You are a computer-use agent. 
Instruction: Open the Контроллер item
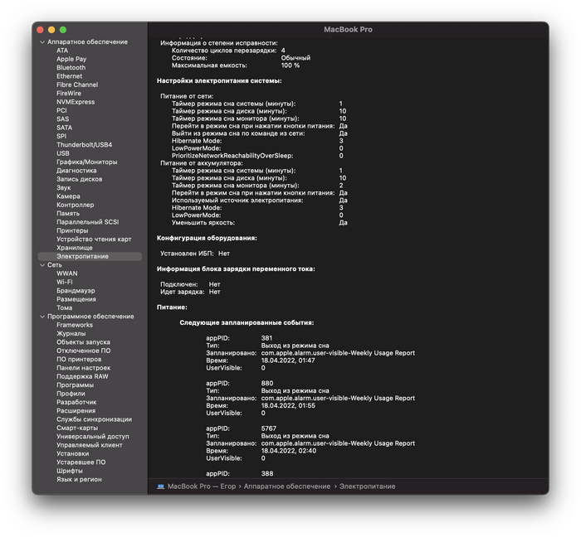click(76, 205)
